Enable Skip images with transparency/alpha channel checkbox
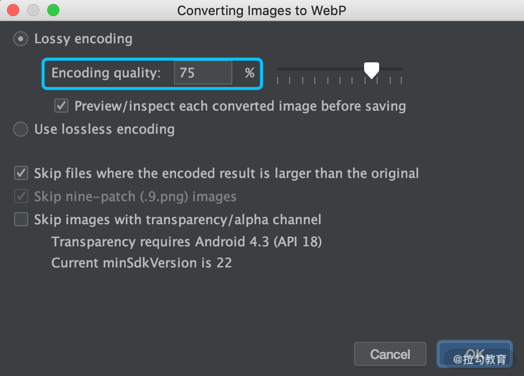524x376 pixels. click(21, 219)
